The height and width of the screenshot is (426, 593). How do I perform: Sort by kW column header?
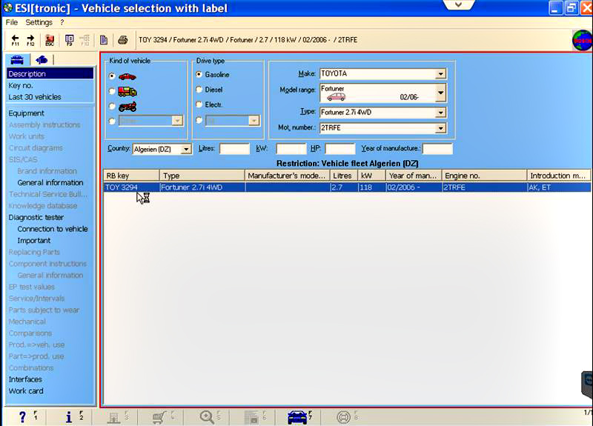coord(372,176)
